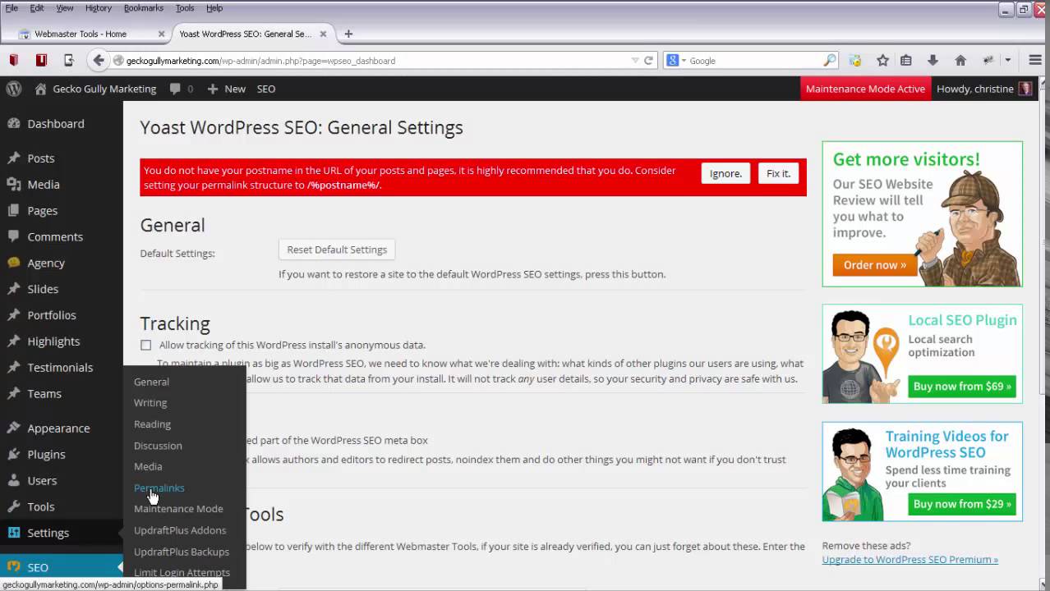Click Buy now from $29 button
The height and width of the screenshot is (591, 1050).
pos(962,503)
